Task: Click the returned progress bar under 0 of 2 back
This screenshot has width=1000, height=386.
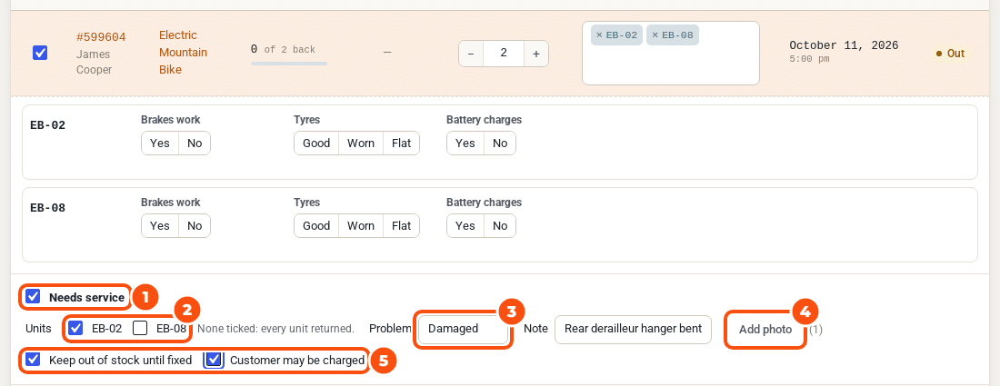Action: tap(289, 64)
